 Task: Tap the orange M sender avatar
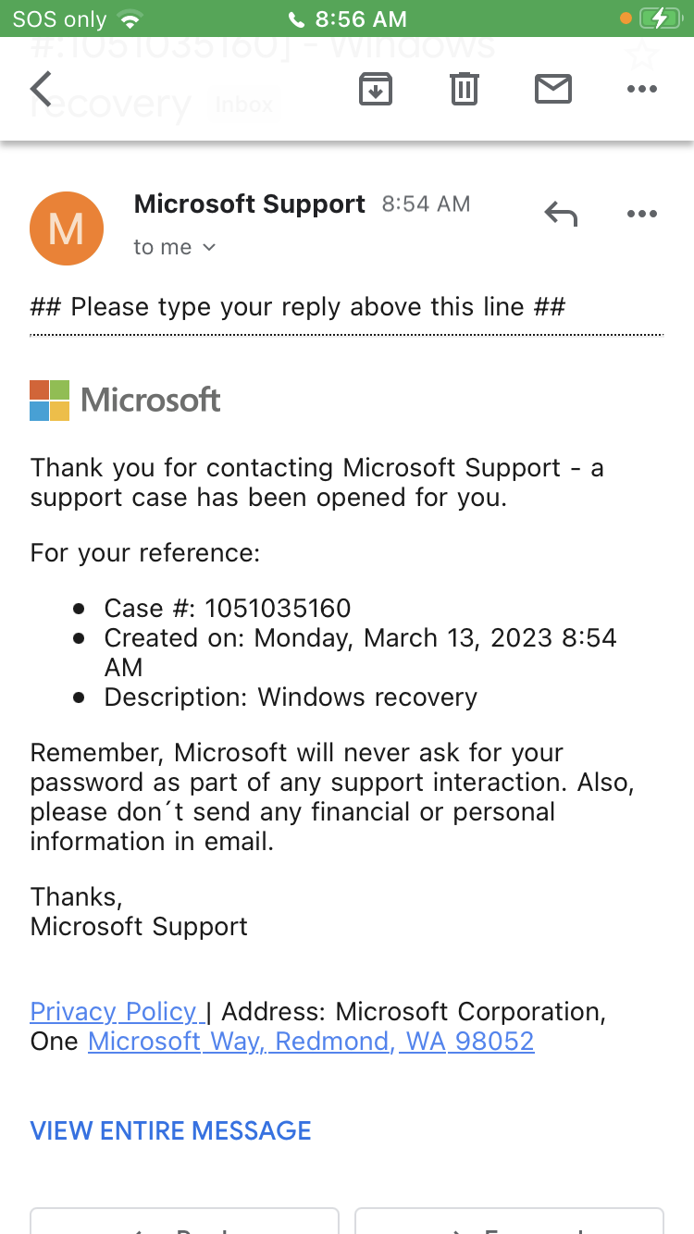67,228
